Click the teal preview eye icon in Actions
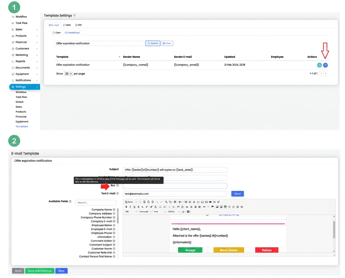The height and width of the screenshot is (278, 345). [319, 65]
